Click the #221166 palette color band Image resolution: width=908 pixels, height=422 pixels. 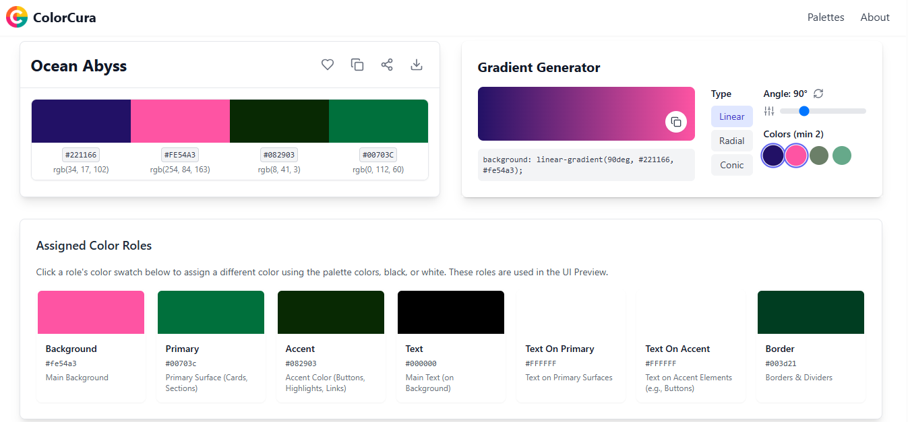tap(81, 121)
